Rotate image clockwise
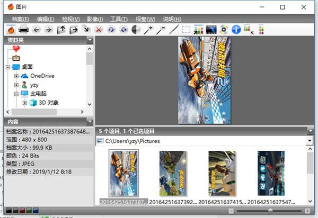318x218 pixels. (123, 30)
